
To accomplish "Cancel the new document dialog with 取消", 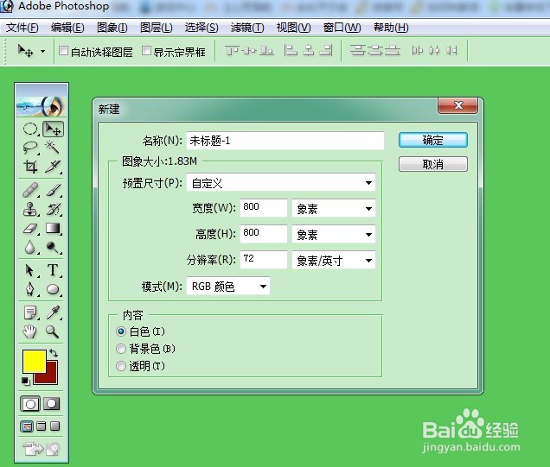I will [433, 164].
